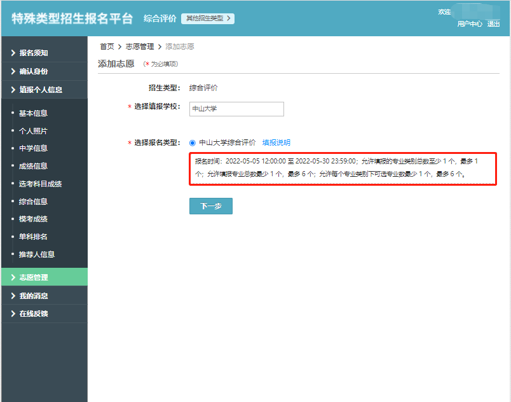Click the 报名时间 info text box
Viewport: 511px width, 402px height.
(x=343, y=169)
